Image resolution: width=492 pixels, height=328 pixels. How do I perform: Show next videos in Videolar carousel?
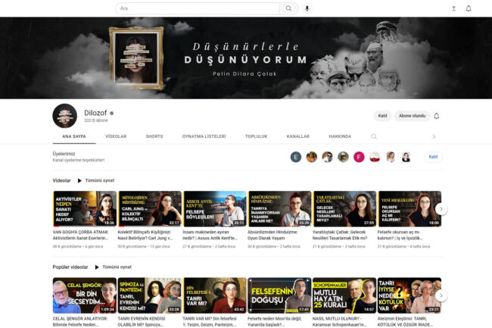tap(441, 209)
